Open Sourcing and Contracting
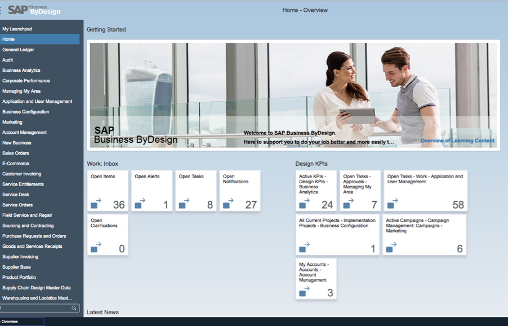This screenshot has height=326, width=508. [x=39, y=225]
